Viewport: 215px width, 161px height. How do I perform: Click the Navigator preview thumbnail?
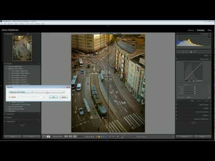tap(22, 48)
